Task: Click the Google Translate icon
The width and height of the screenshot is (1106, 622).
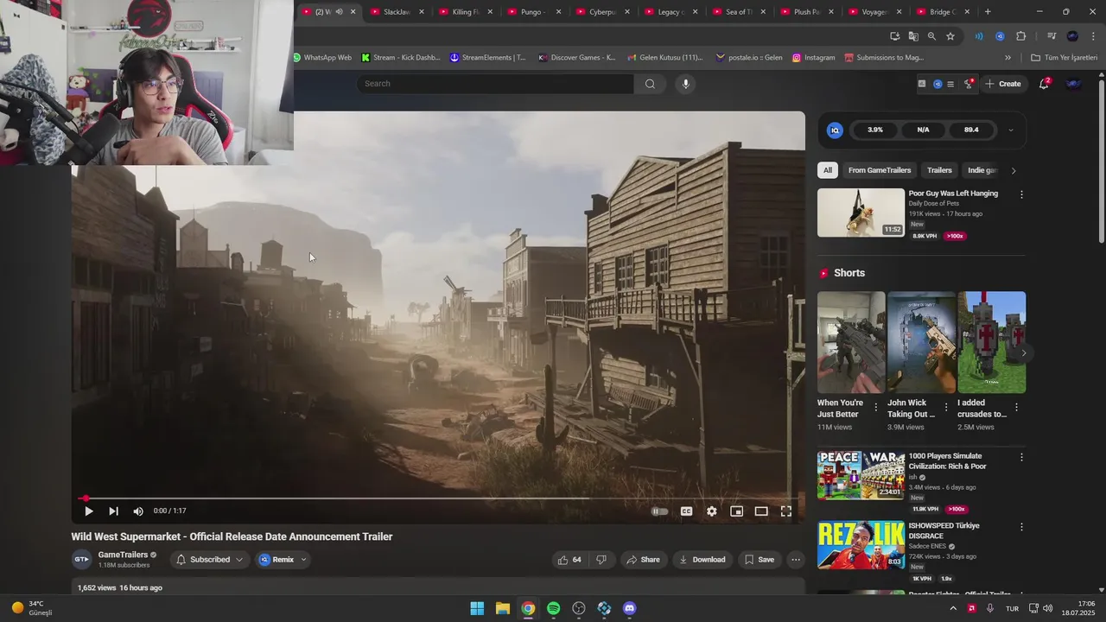Action: pos(913,36)
